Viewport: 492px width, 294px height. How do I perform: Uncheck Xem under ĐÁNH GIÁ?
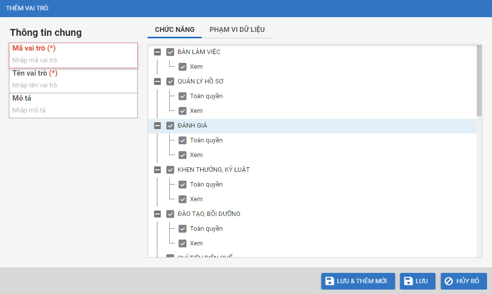coord(183,155)
